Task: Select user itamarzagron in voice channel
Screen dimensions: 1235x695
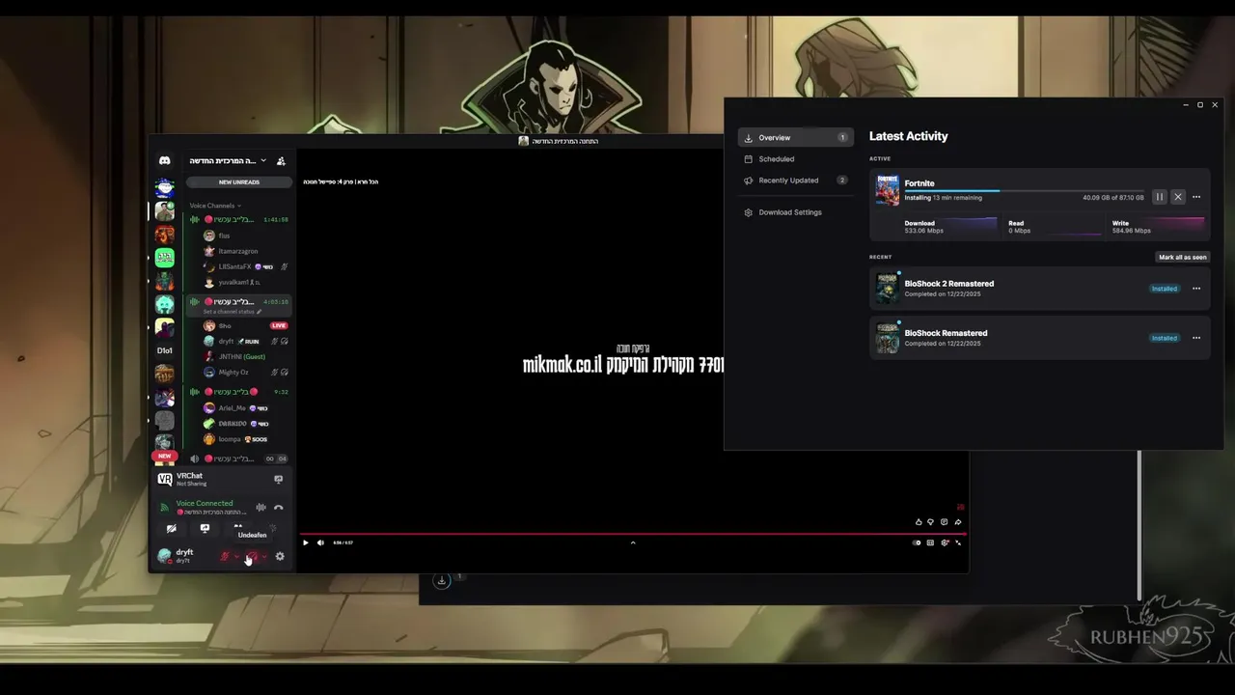Action: tap(239, 251)
